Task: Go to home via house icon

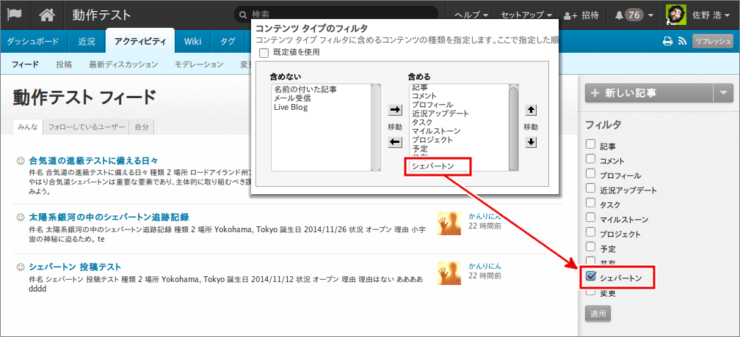Action: 47,15
